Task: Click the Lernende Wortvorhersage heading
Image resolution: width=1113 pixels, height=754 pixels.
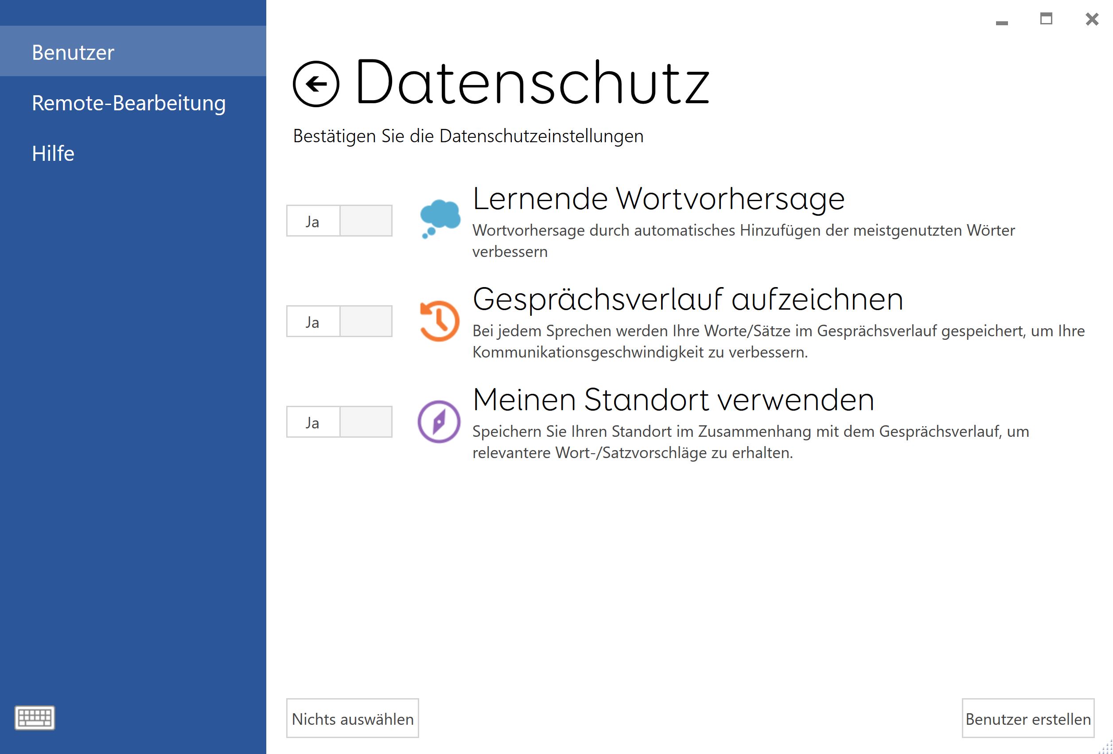Action: (x=658, y=198)
